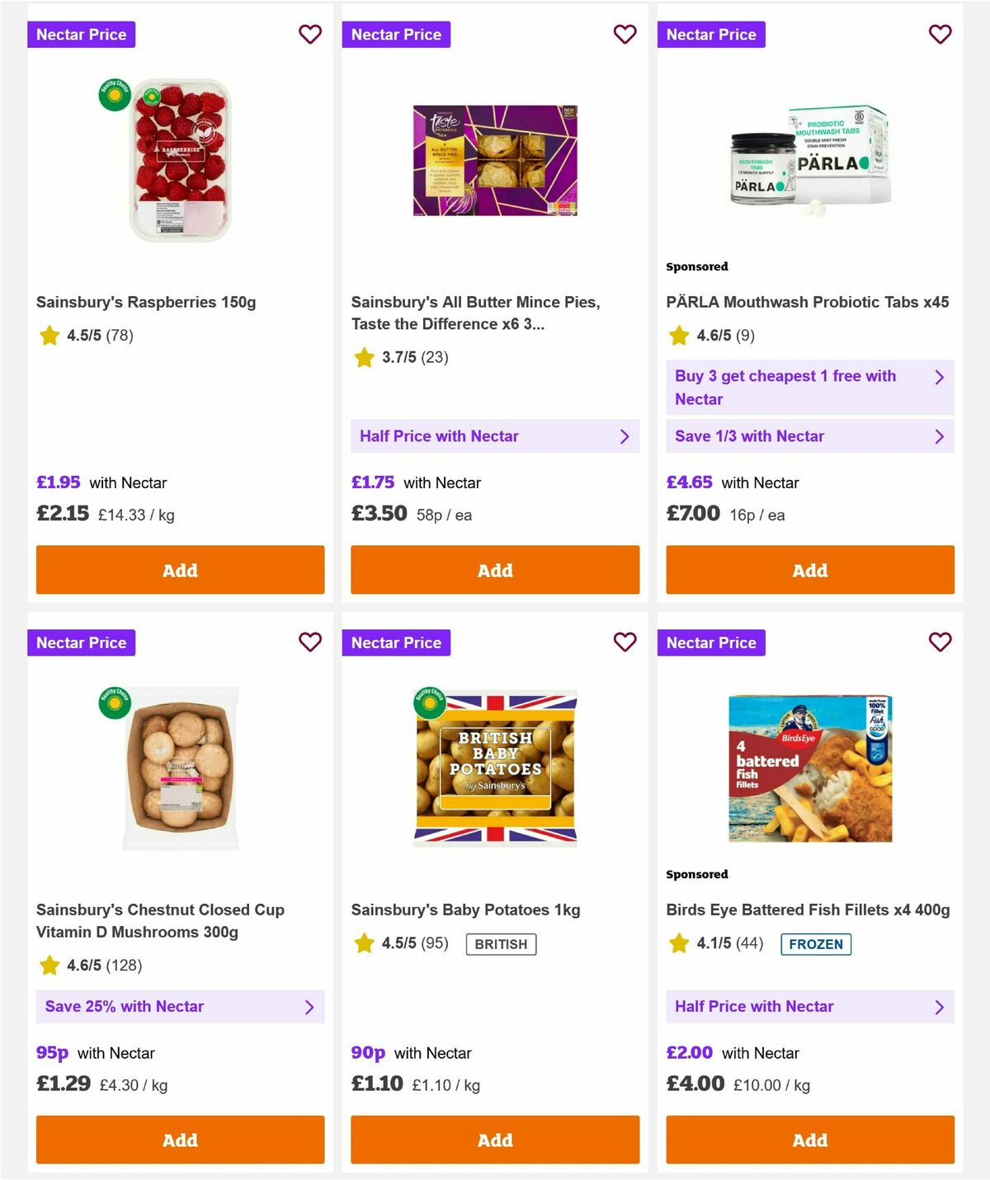Open the PÄRLA Mouthwash product page link
Screen dimensions: 990x1180
[x=808, y=302]
